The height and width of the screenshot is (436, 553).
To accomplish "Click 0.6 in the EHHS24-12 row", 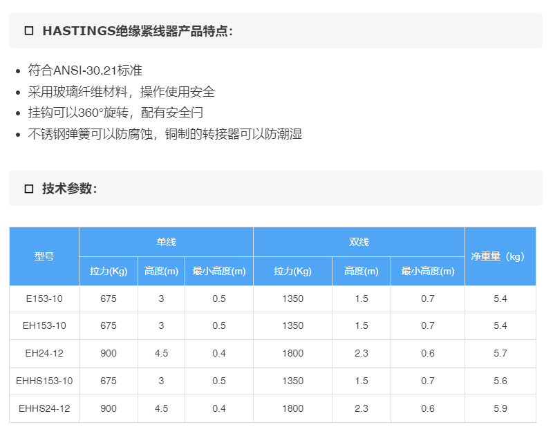I will coord(428,408).
